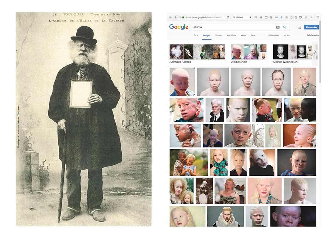The width and height of the screenshot is (334, 240).
Task: Reload the page with the refresh icon
Action: pyautogui.click(x=228, y=17)
